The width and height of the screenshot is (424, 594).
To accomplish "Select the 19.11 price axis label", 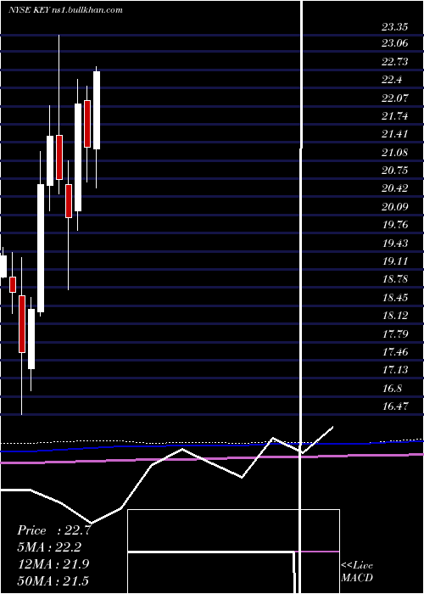I will 395,261.
